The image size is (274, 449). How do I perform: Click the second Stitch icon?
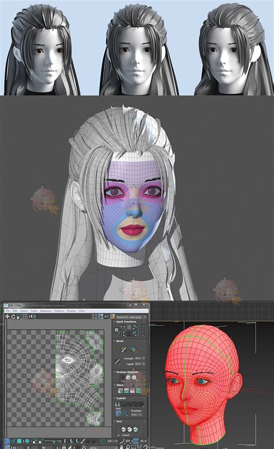coord(126,391)
